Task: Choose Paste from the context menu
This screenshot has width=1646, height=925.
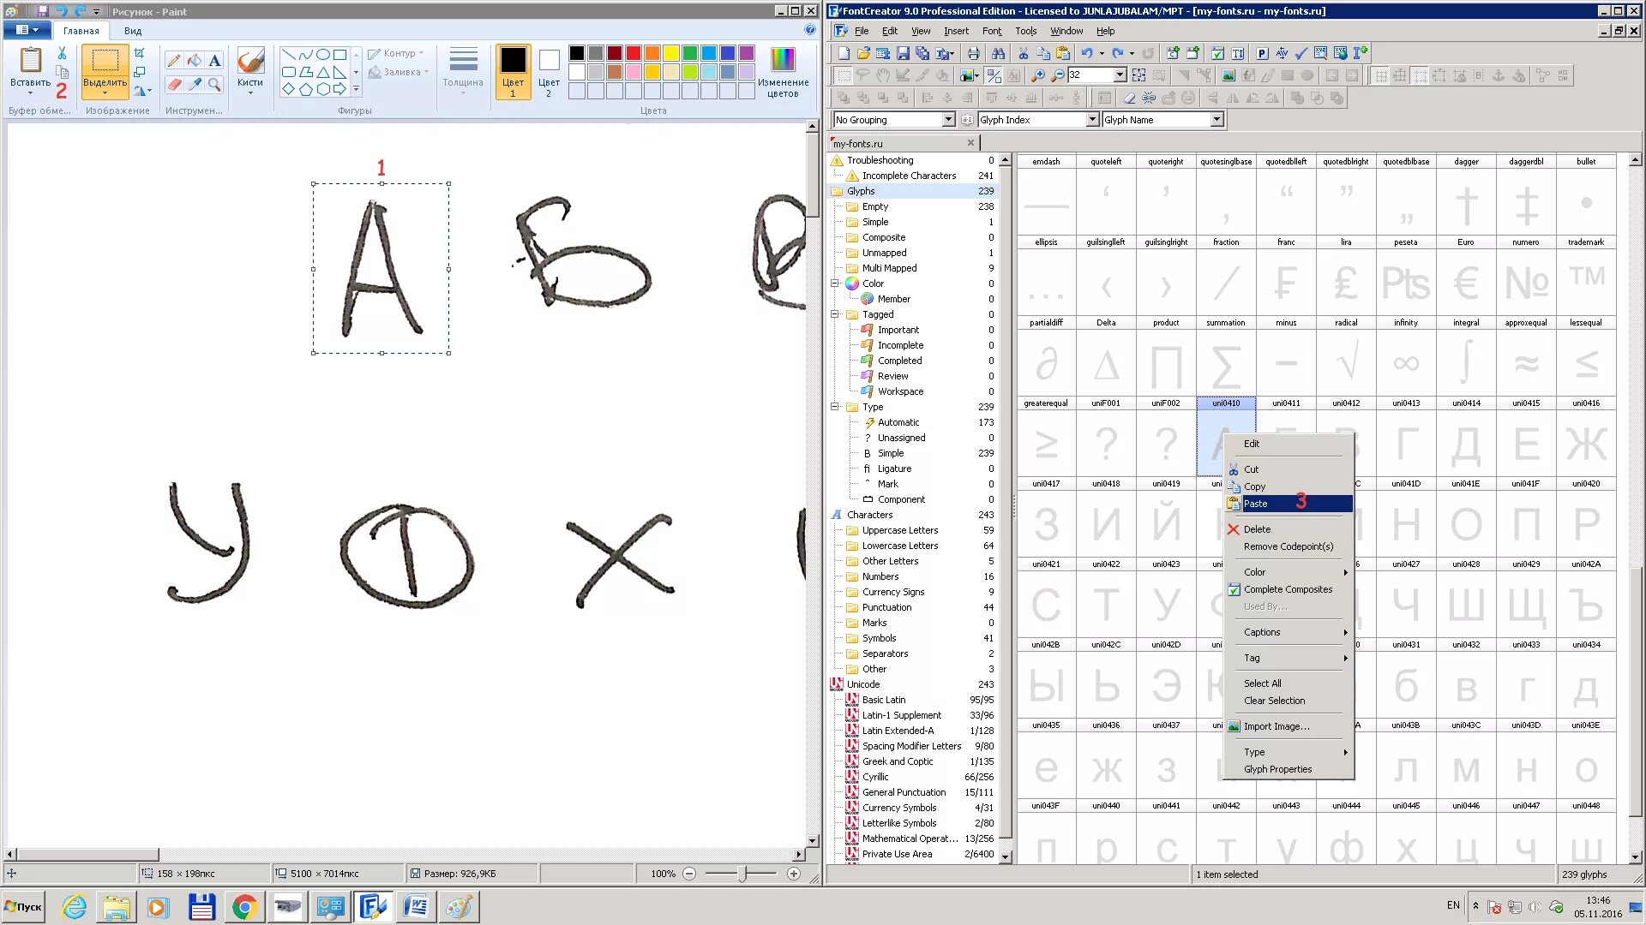Action: [x=1288, y=504]
